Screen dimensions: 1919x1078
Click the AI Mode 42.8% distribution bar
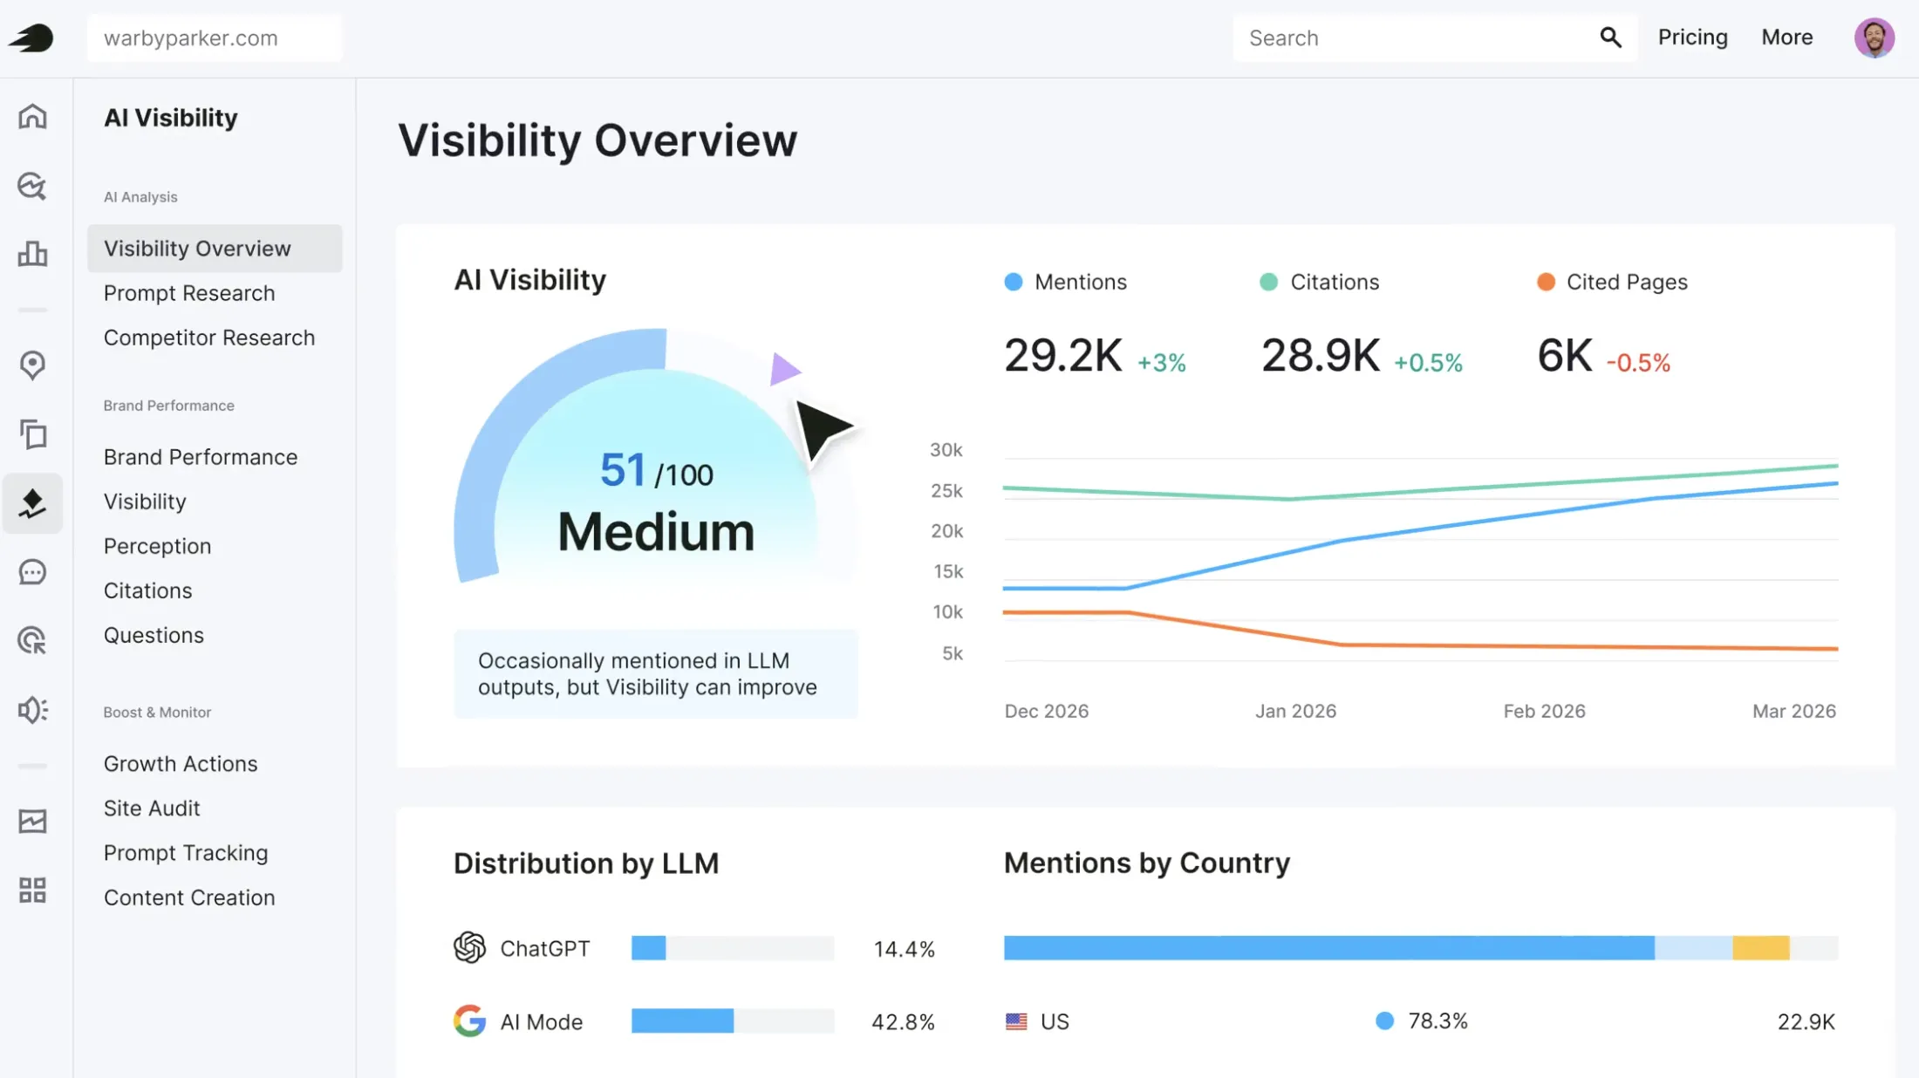[x=733, y=1020]
